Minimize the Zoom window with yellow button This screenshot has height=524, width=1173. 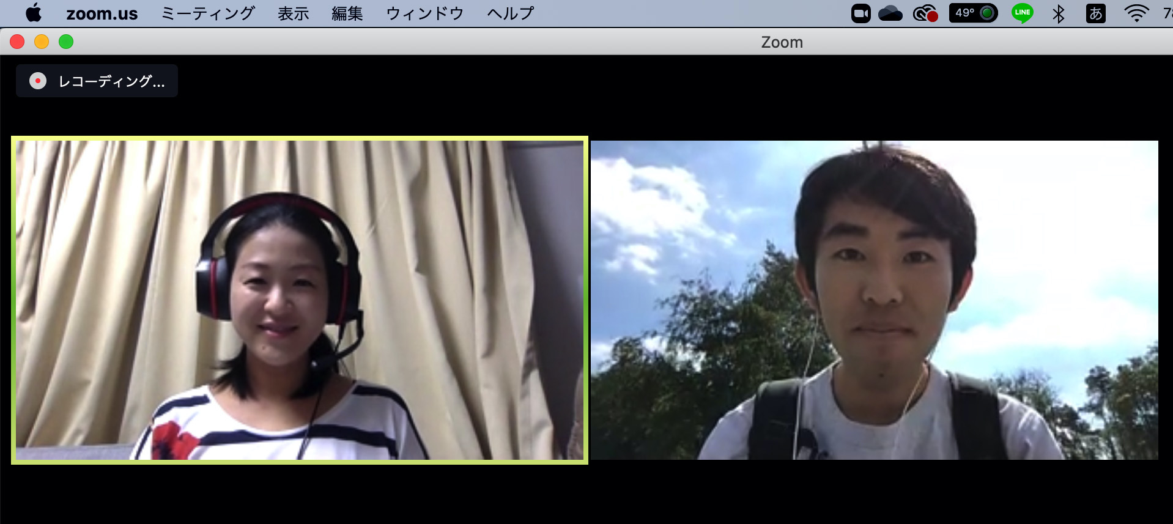pos(42,42)
